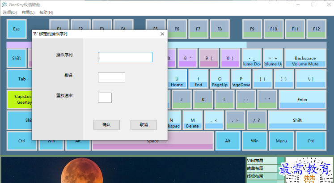This screenshot has width=334, height=183.
Task: Select the F10 key
Action: click(x=274, y=29)
